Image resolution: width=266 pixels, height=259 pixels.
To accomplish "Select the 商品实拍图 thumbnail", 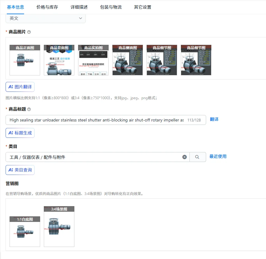I will point(93,60).
